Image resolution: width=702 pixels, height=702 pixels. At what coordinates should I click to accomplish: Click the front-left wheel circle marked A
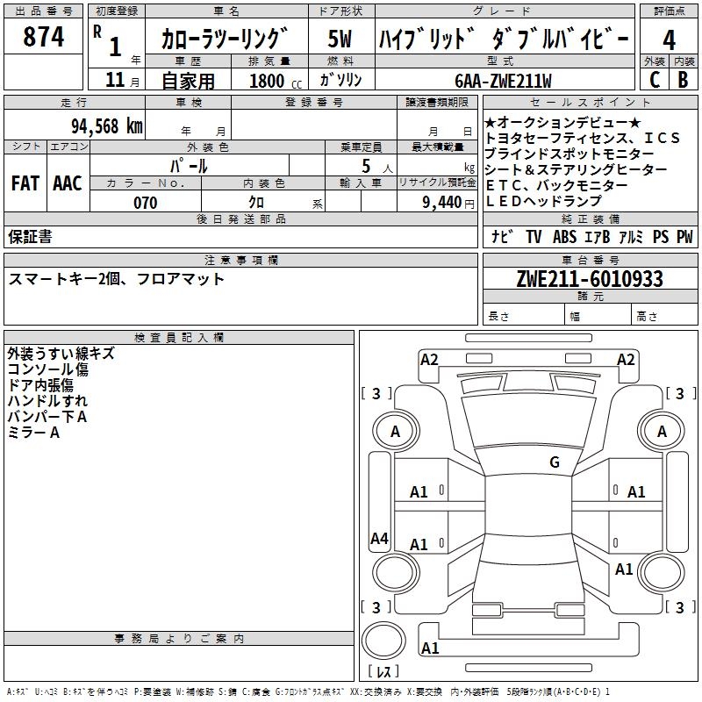tap(396, 432)
